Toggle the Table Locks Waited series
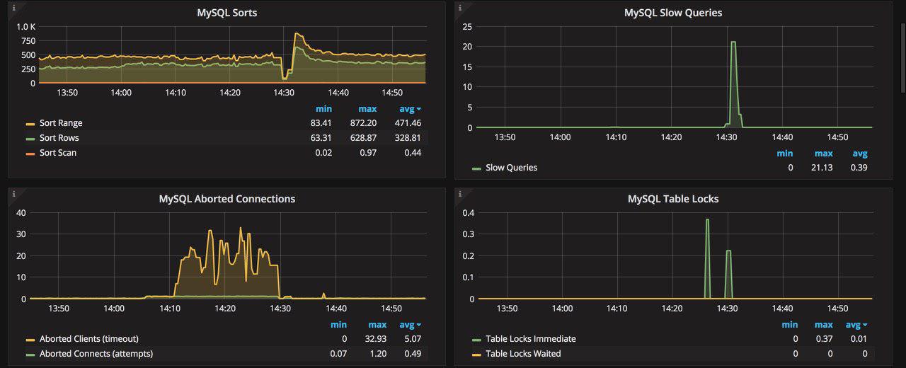906x368 pixels. pos(523,354)
